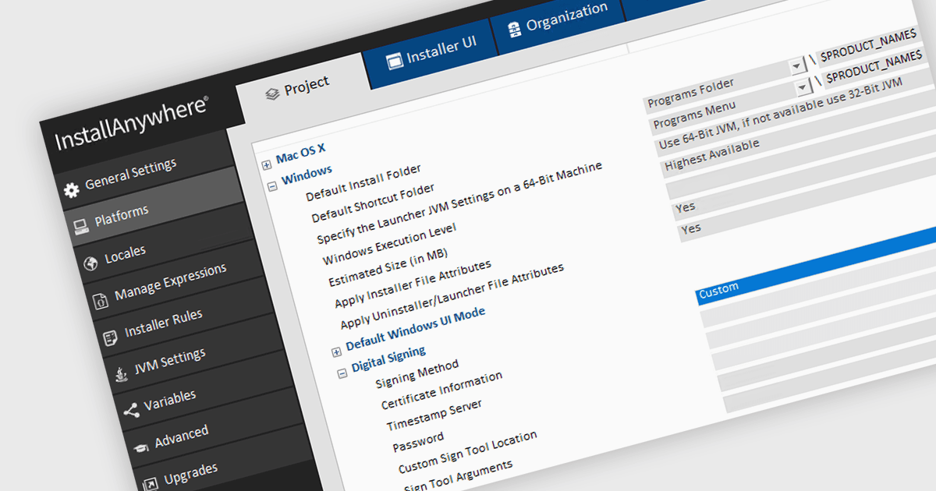
Task: Select Signing Method row
Action: 417,374
